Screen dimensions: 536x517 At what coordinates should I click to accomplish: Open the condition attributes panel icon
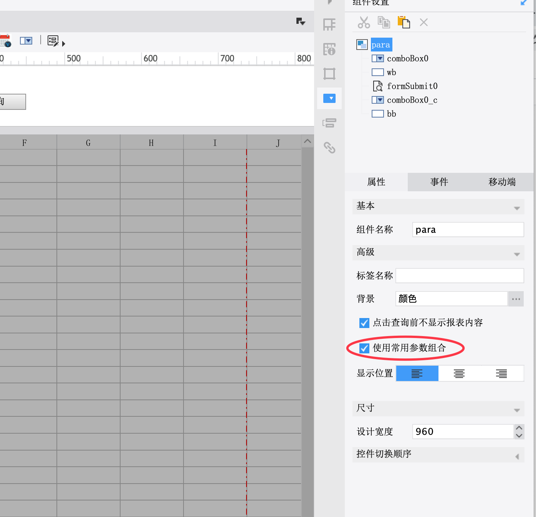point(329,123)
